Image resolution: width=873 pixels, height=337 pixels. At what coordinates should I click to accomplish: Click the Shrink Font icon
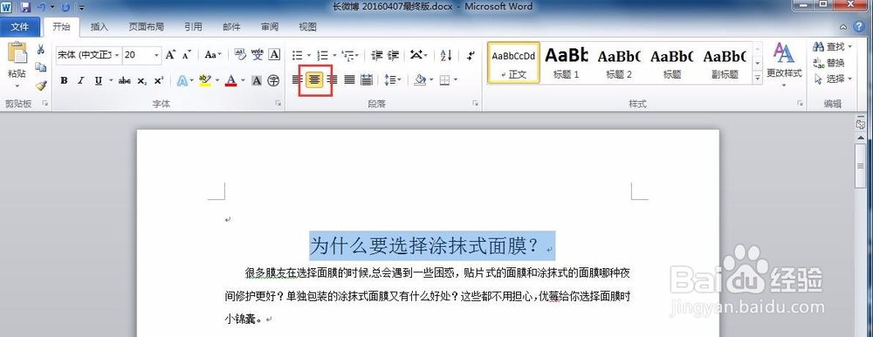(187, 55)
